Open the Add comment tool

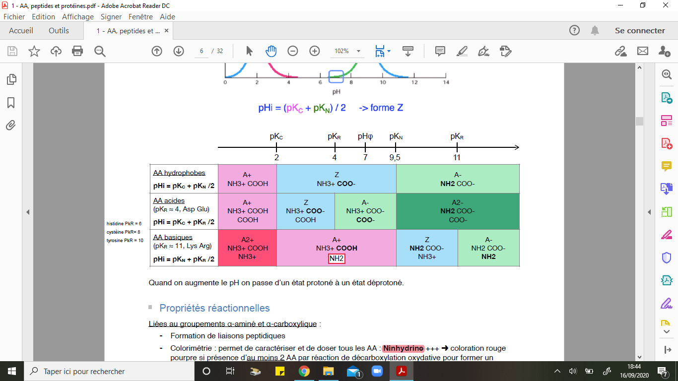[440, 51]
